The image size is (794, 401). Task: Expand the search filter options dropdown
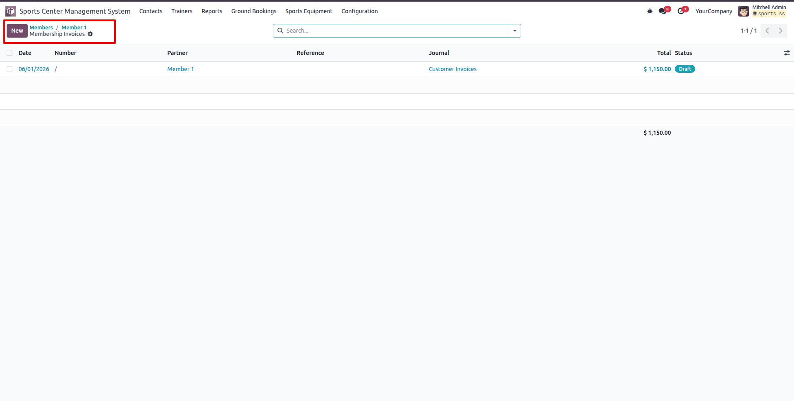[x=515, y=31]
